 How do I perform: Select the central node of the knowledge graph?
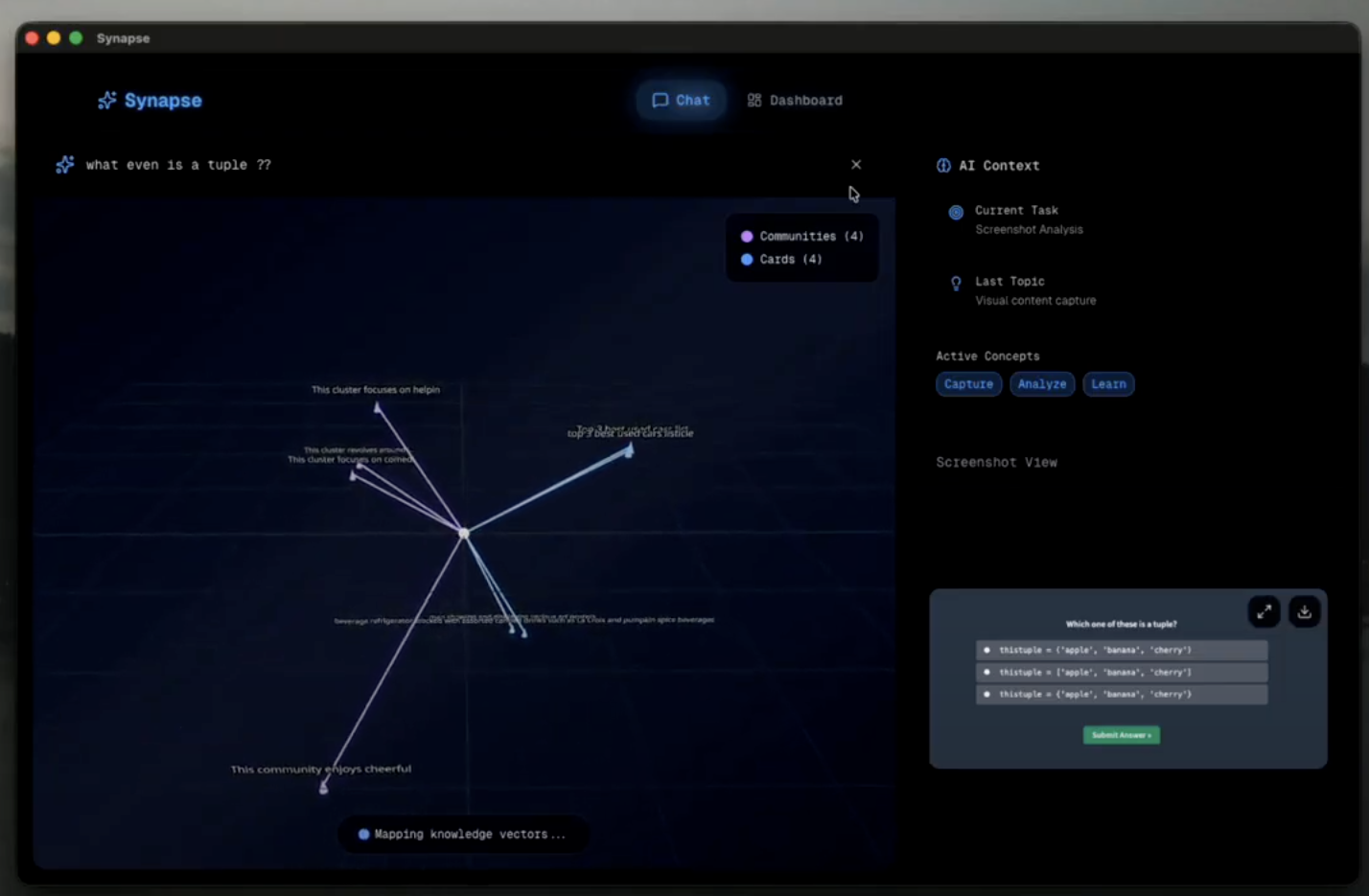tap(464, 532)
